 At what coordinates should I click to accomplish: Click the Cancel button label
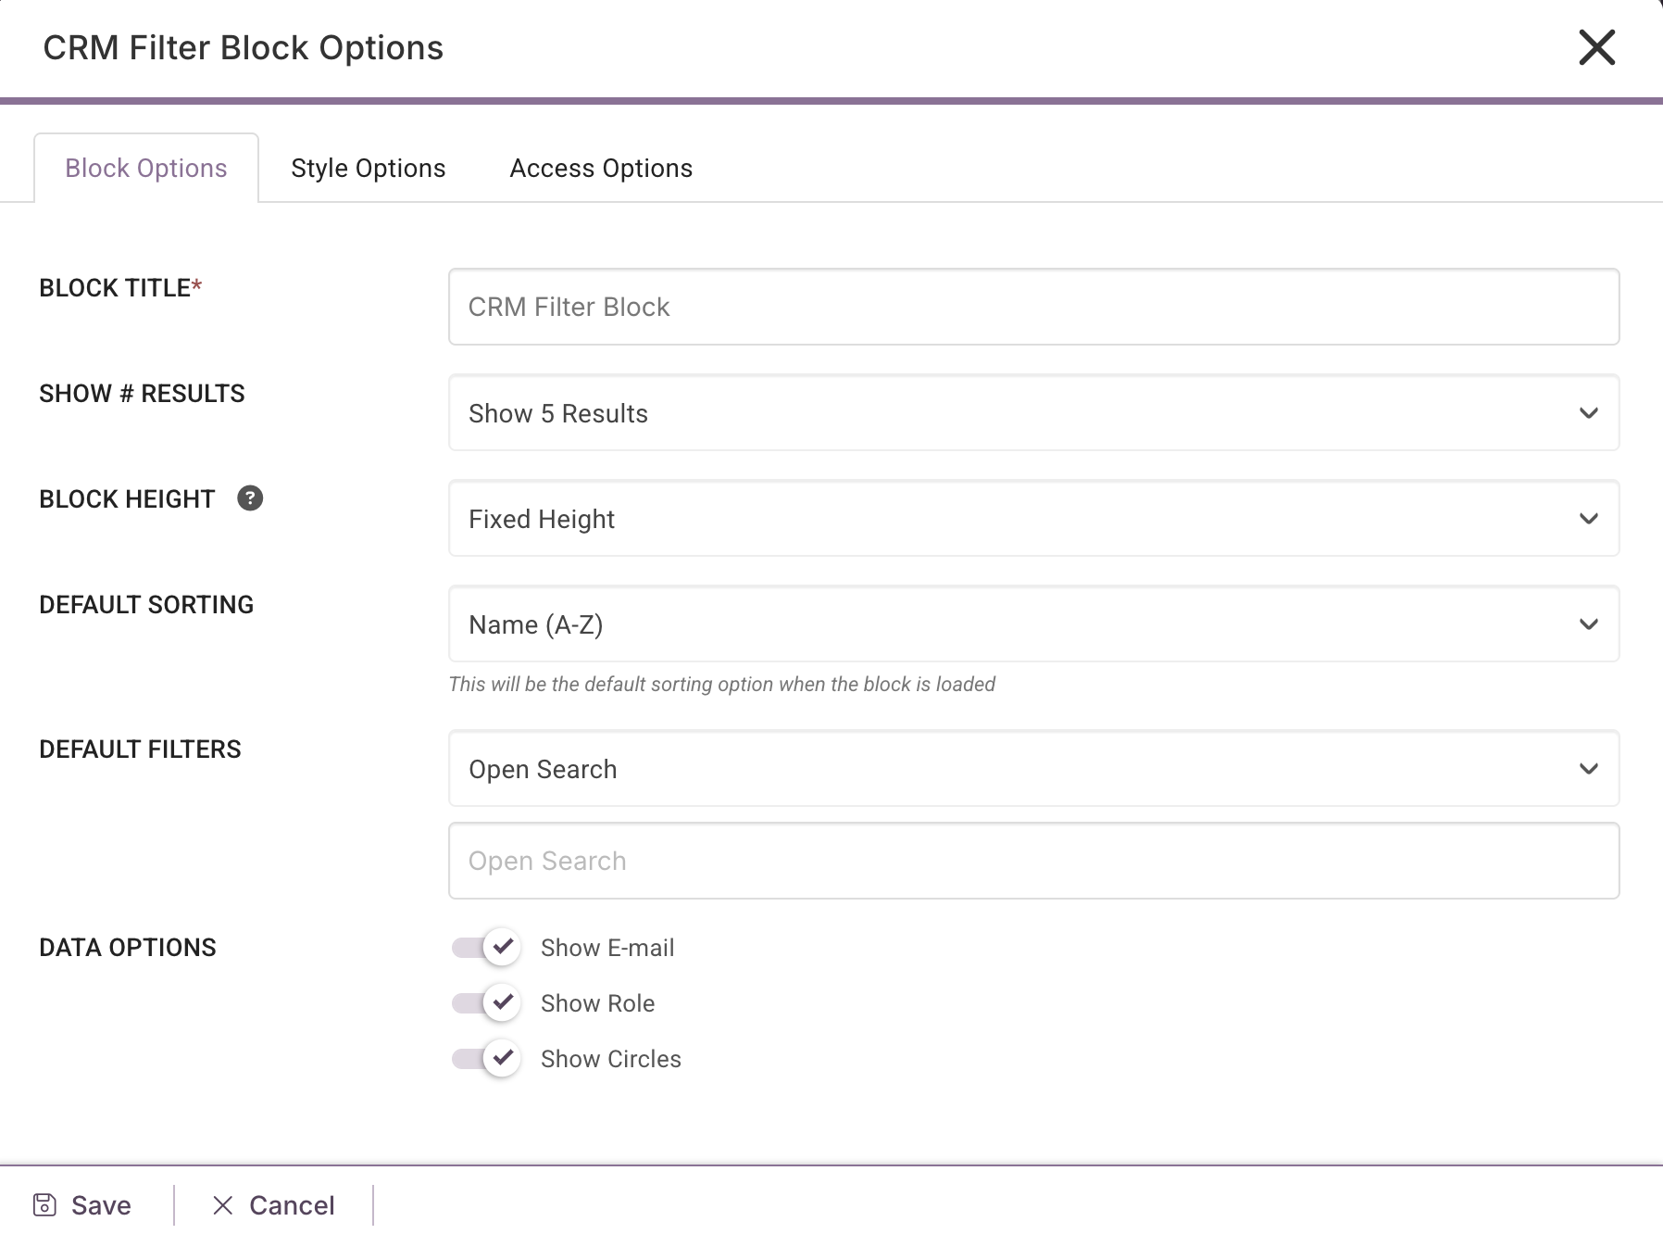coord(292,1204)
